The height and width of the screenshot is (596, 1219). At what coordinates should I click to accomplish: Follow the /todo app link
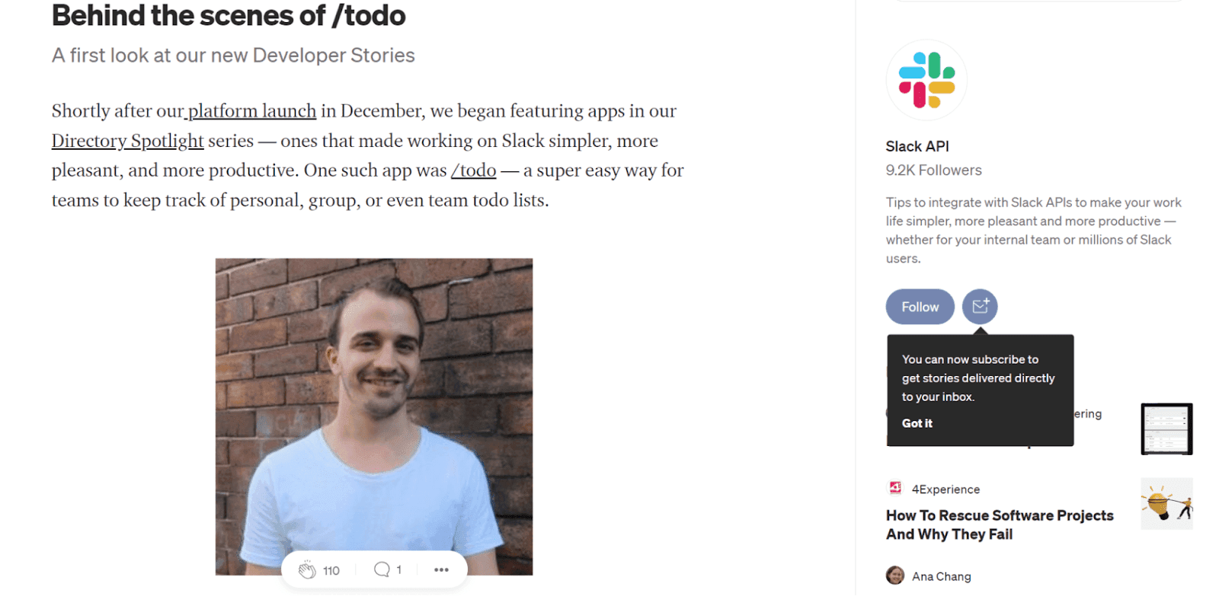click(x=473, y=171)
